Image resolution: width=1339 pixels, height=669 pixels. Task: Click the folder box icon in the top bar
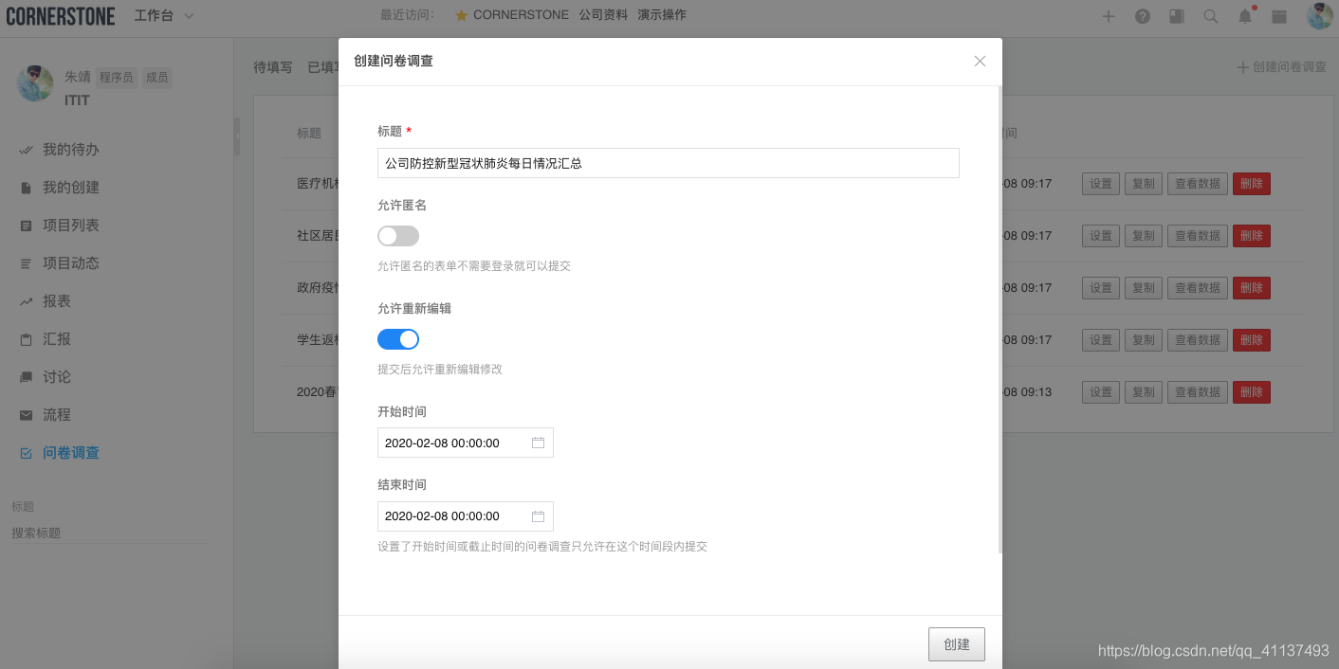(1279, 16)
